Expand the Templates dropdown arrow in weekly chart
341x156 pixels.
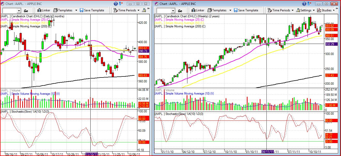[x=230, y=10]
